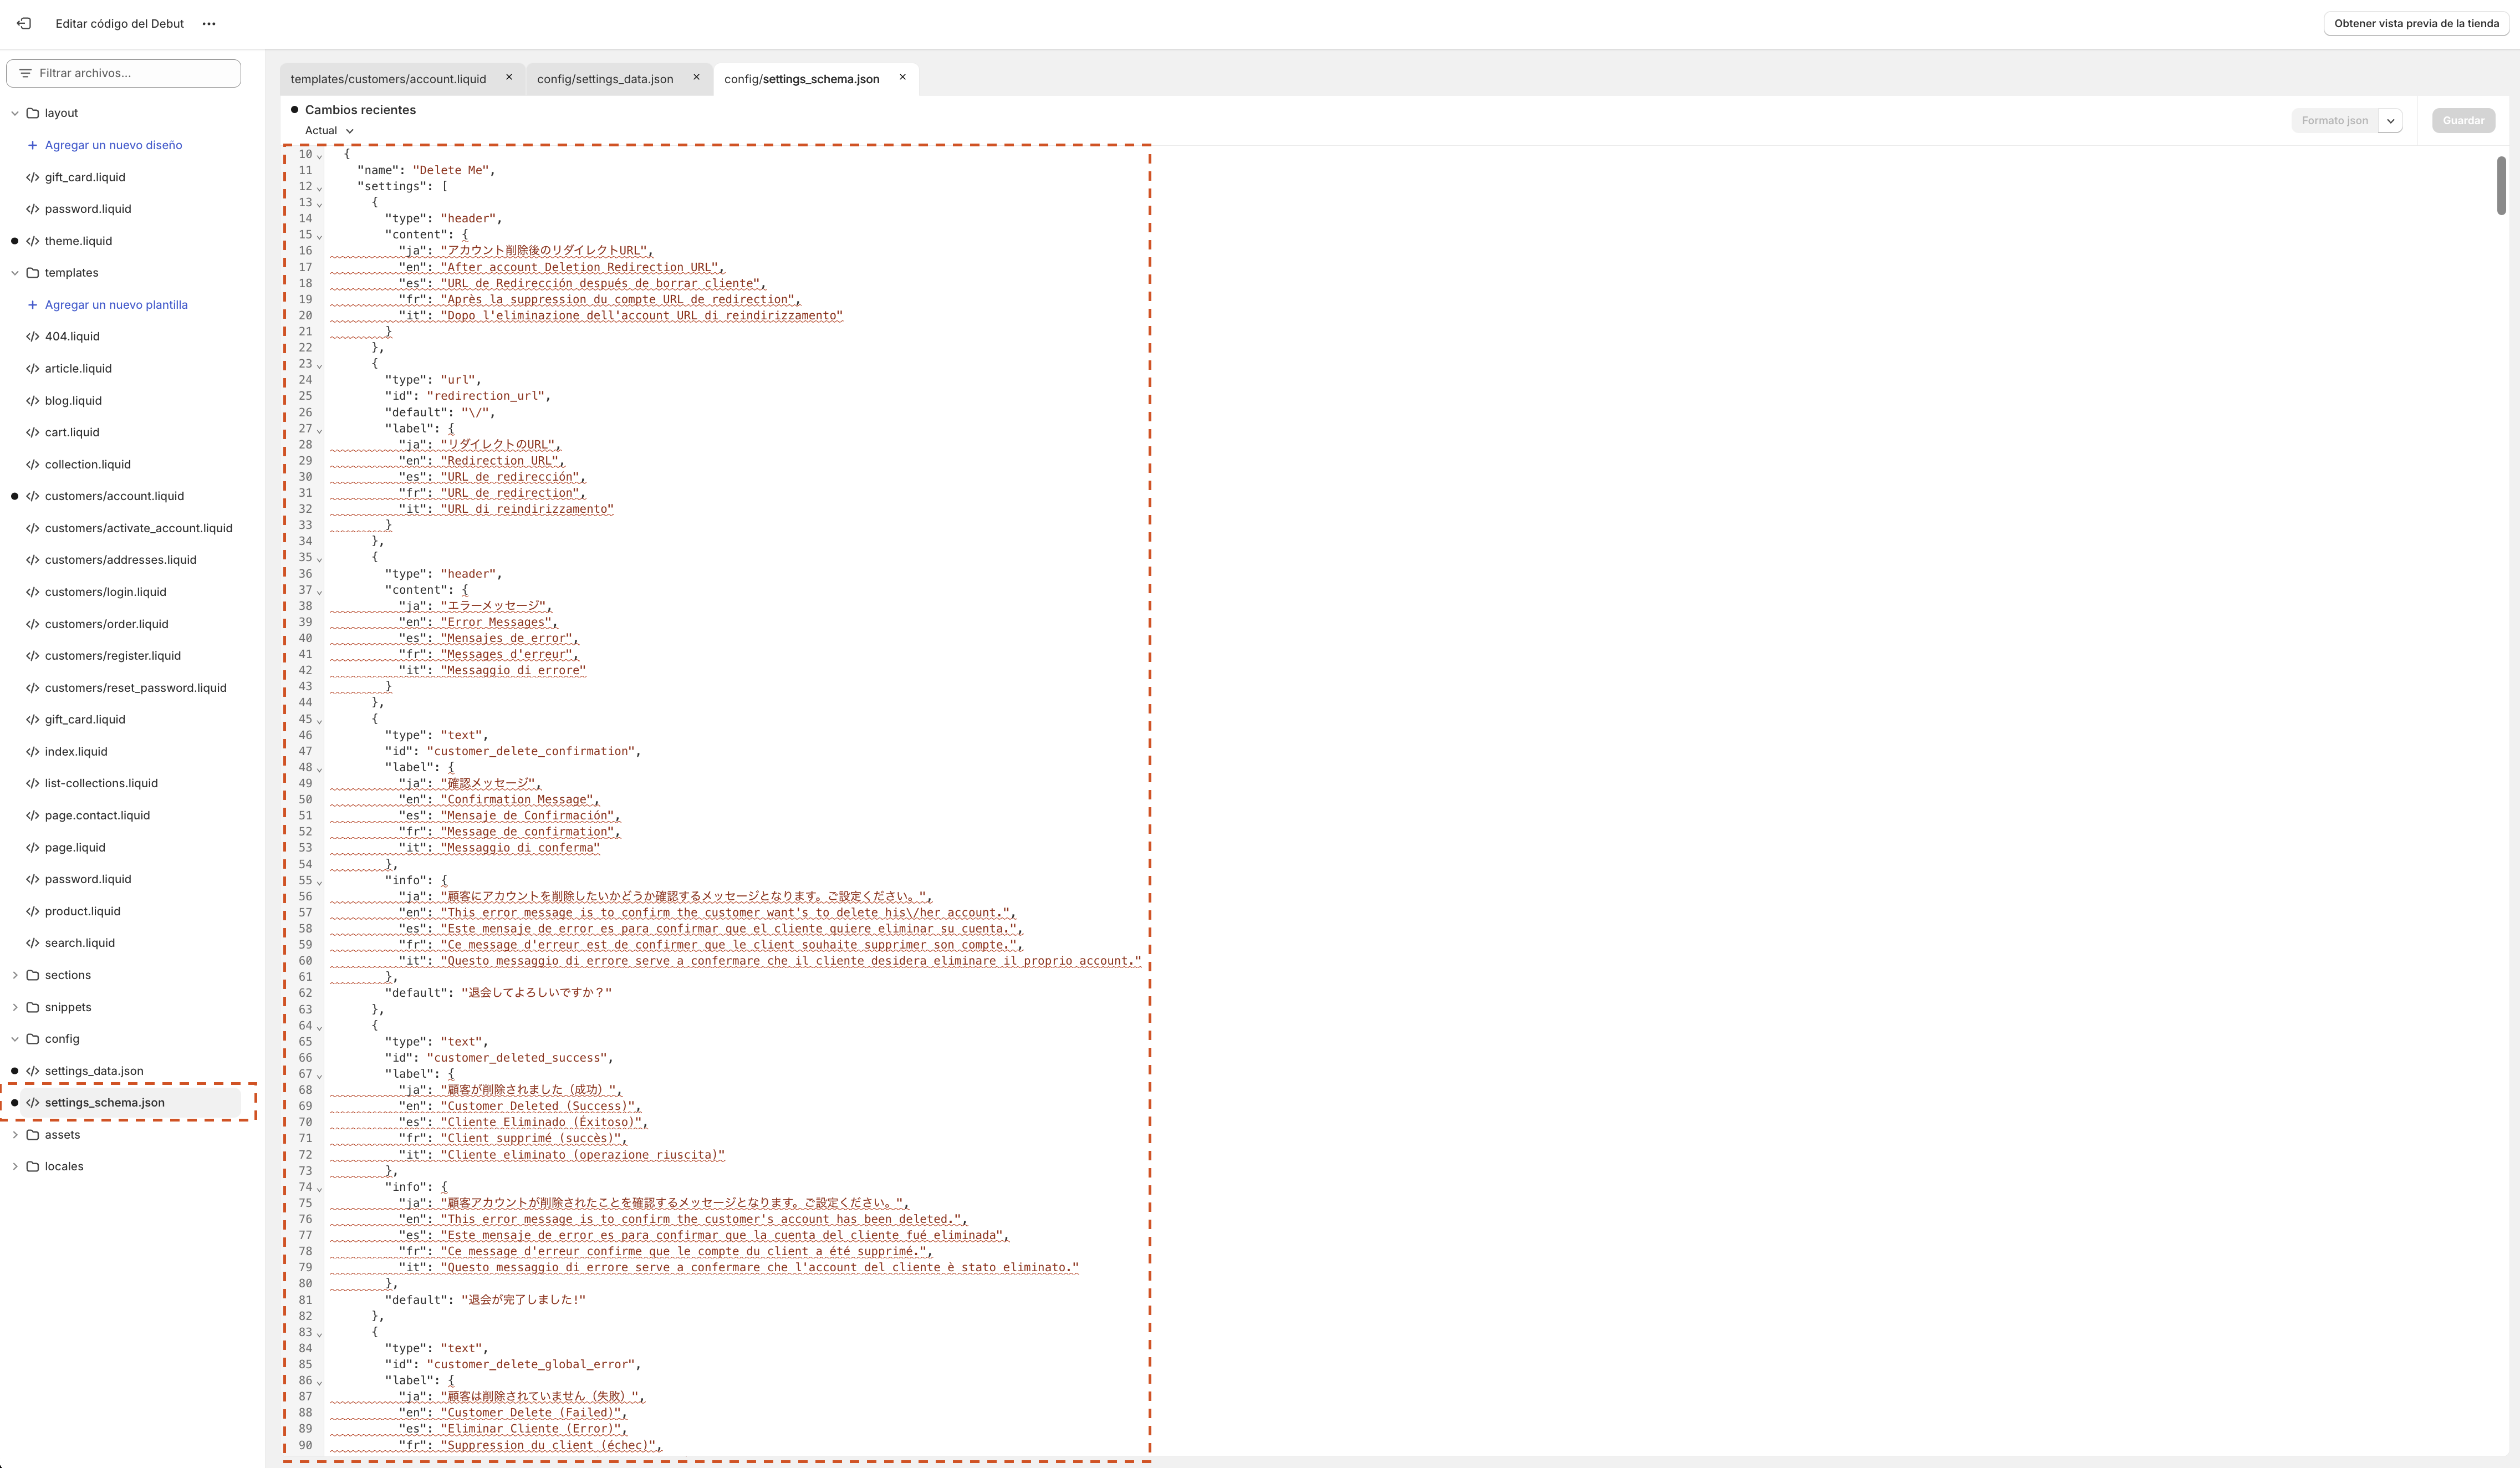The width and height of the screenshot is (2520, 1468).
Task: Collapse the layout folder chevron
Action: (x=15, y=113)
